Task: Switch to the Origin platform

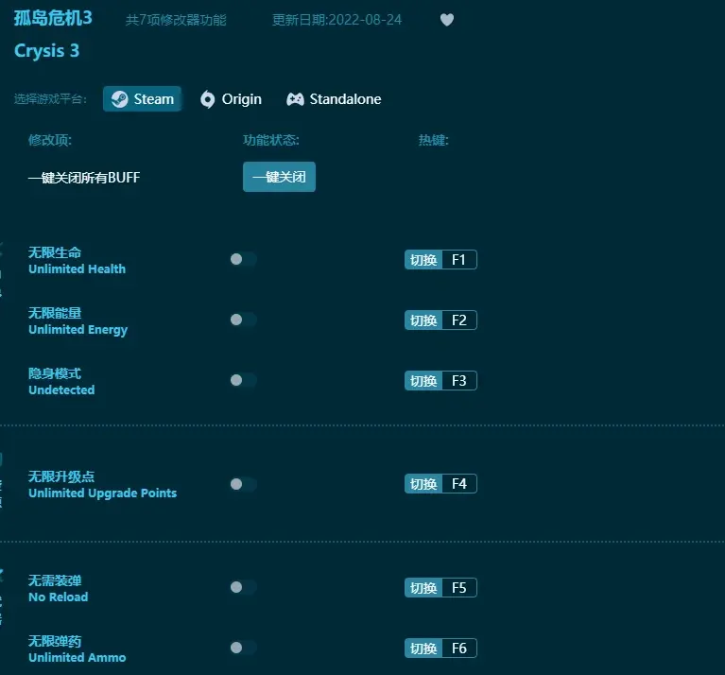Action: (231, 99)
